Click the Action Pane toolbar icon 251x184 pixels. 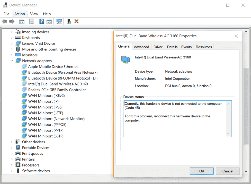(x=49, y=21)
